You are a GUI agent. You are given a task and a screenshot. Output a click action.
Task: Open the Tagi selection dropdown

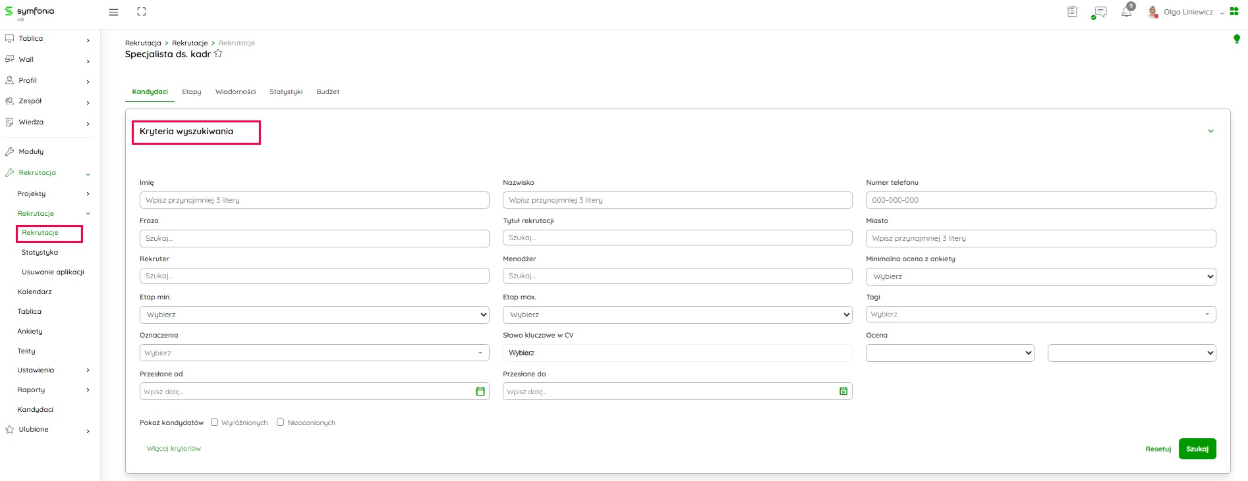click(1040, 315)
